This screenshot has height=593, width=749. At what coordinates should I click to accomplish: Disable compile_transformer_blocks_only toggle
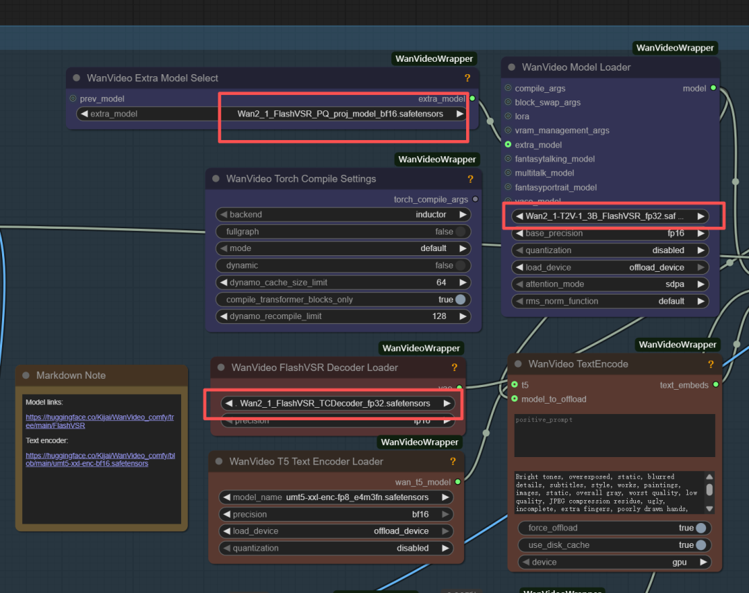coord(460,300)
